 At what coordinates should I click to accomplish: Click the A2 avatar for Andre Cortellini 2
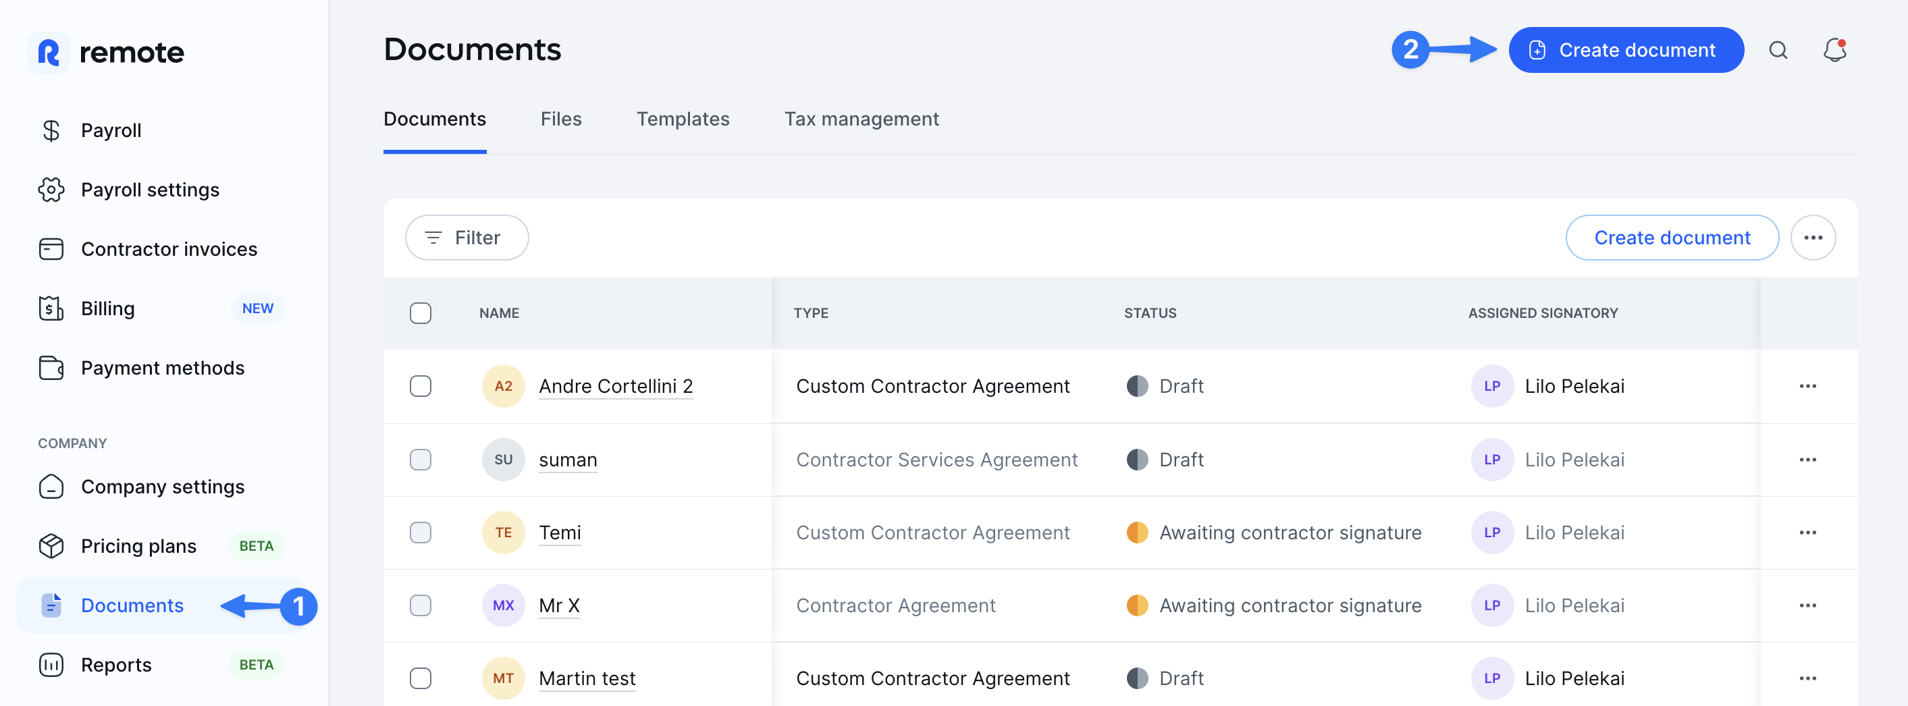pyautogui.click(x=503, y=386)
